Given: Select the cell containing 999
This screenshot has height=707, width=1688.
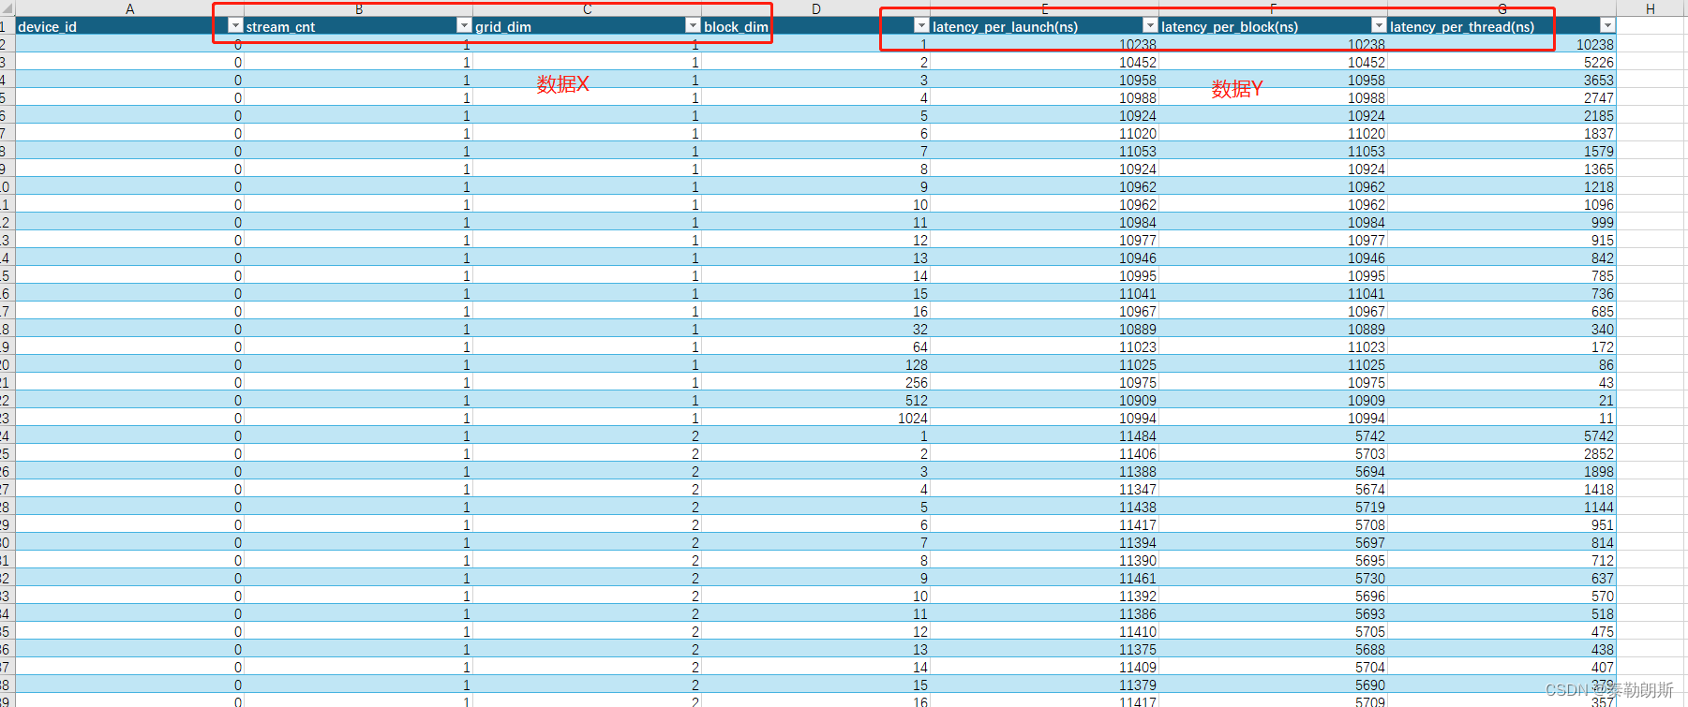Looking at the screenshot, I should pos(1501,222).
